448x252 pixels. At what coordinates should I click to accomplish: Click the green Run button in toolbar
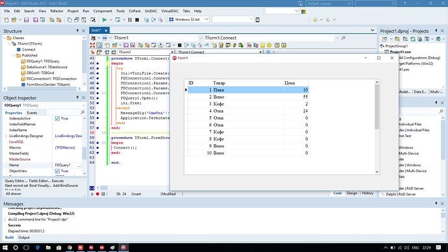pyautogui.click(x=105, y=19)
